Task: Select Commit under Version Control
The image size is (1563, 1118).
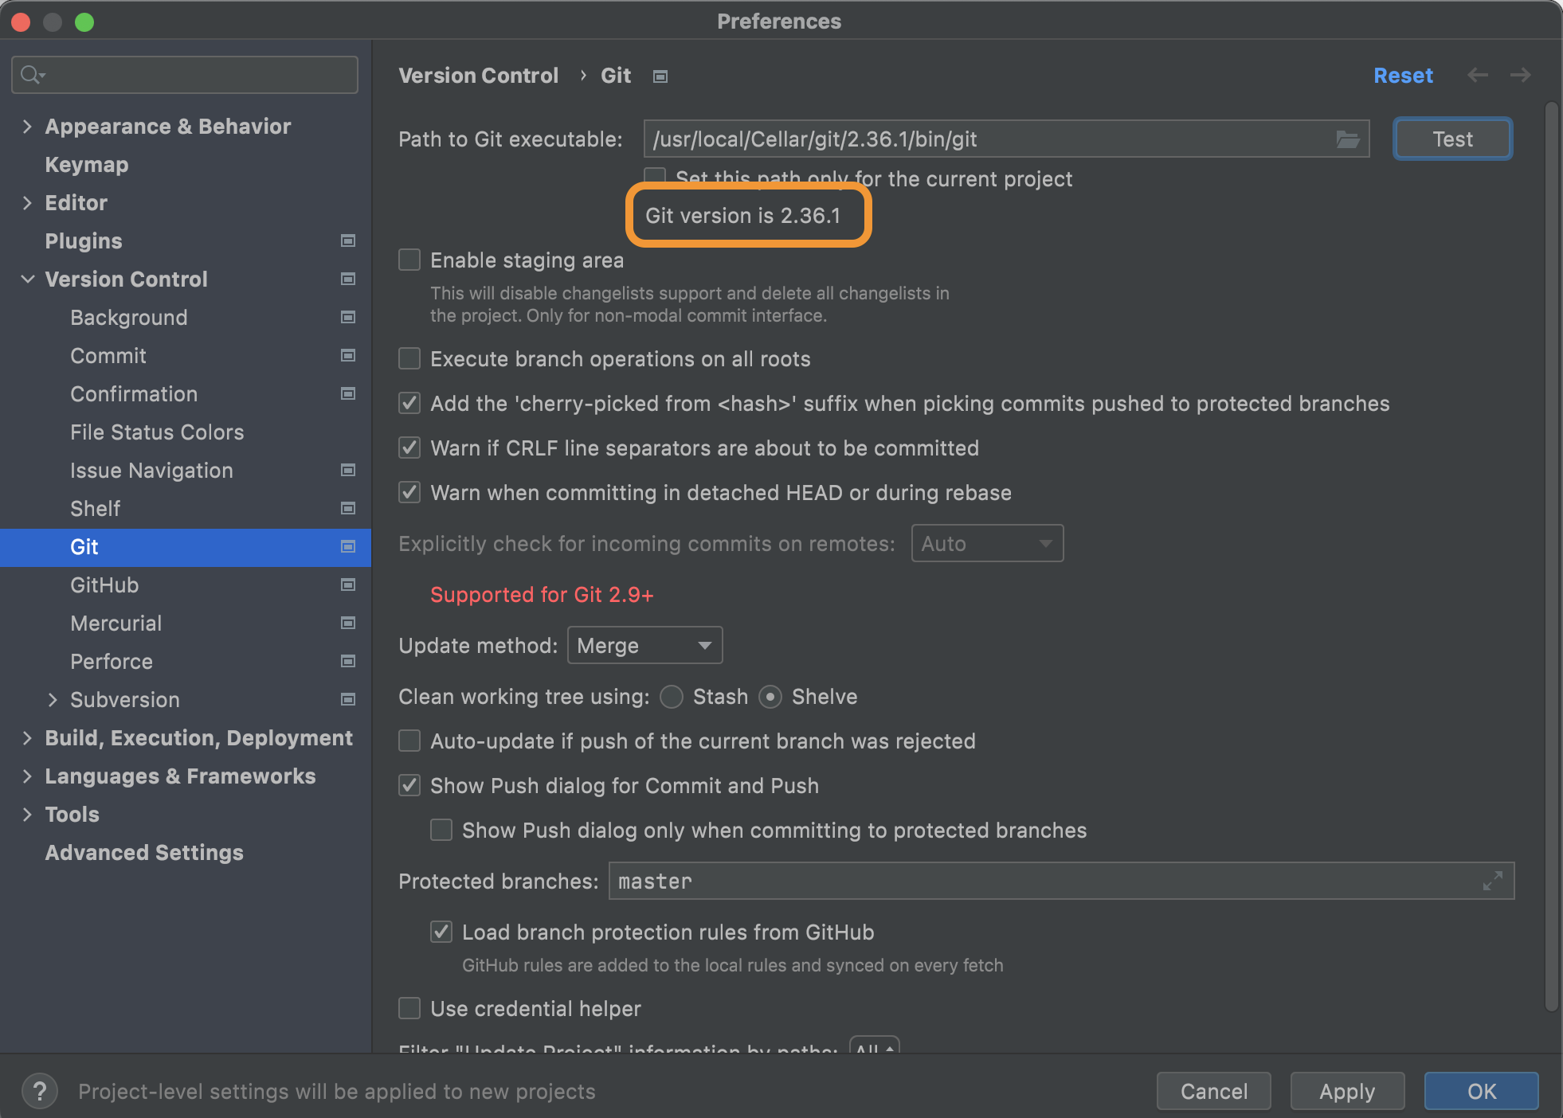Action: pos(108,356)
